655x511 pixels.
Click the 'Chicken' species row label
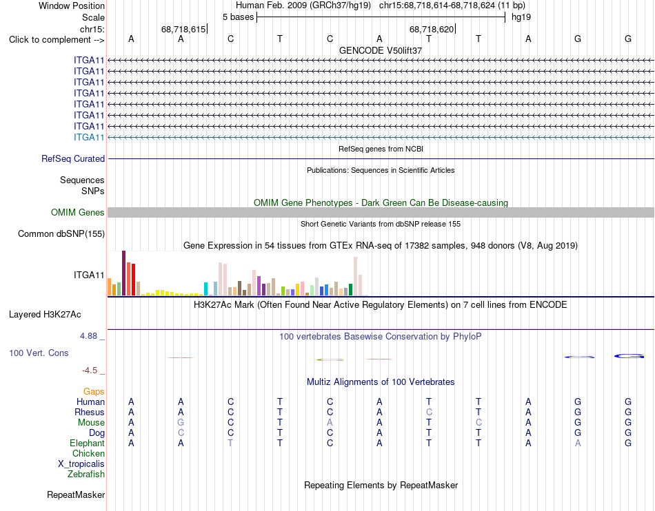(x=88, y=453)
